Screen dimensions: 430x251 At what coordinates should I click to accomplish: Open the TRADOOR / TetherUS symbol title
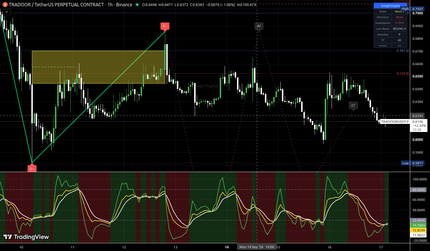tap(56, 5)
